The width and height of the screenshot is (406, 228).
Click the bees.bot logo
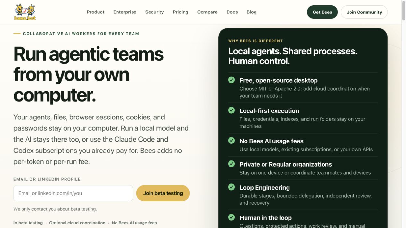25,12
